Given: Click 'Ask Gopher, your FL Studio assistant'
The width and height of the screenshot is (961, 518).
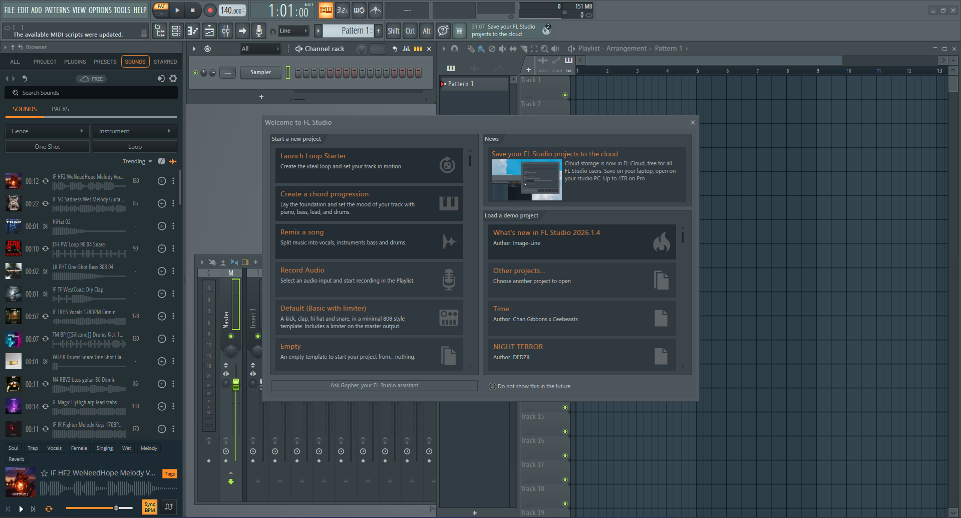Looking at the screenshot, I should point(374,386).
